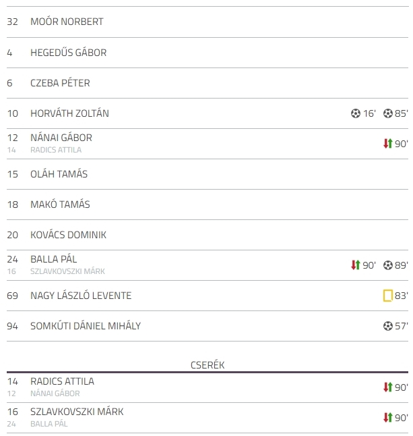Click the gray Nánai Gábor name in the Cserék list

(55, 393)
